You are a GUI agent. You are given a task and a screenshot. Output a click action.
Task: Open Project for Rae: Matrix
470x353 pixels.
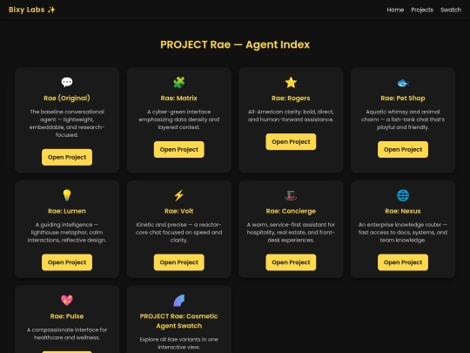pyautogui.click(x=179, y=150)
